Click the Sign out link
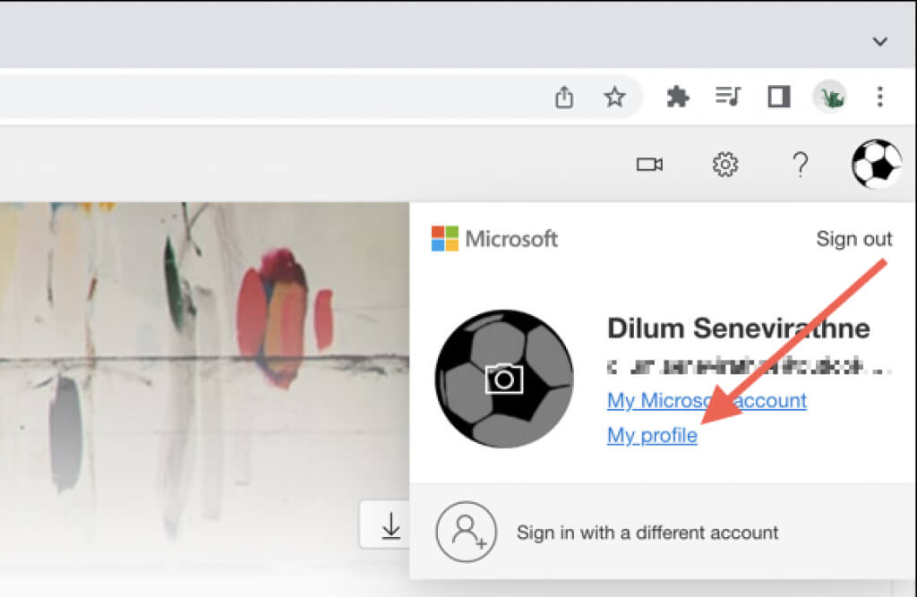The height and width of the screenshot is (597, 917). tap(853, 239)
